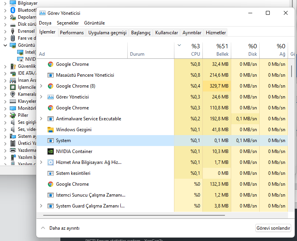The height and width of the screenshot is (241, 297).
Task: Click the Intel display adapter icon
Action: tap(20, 52)
